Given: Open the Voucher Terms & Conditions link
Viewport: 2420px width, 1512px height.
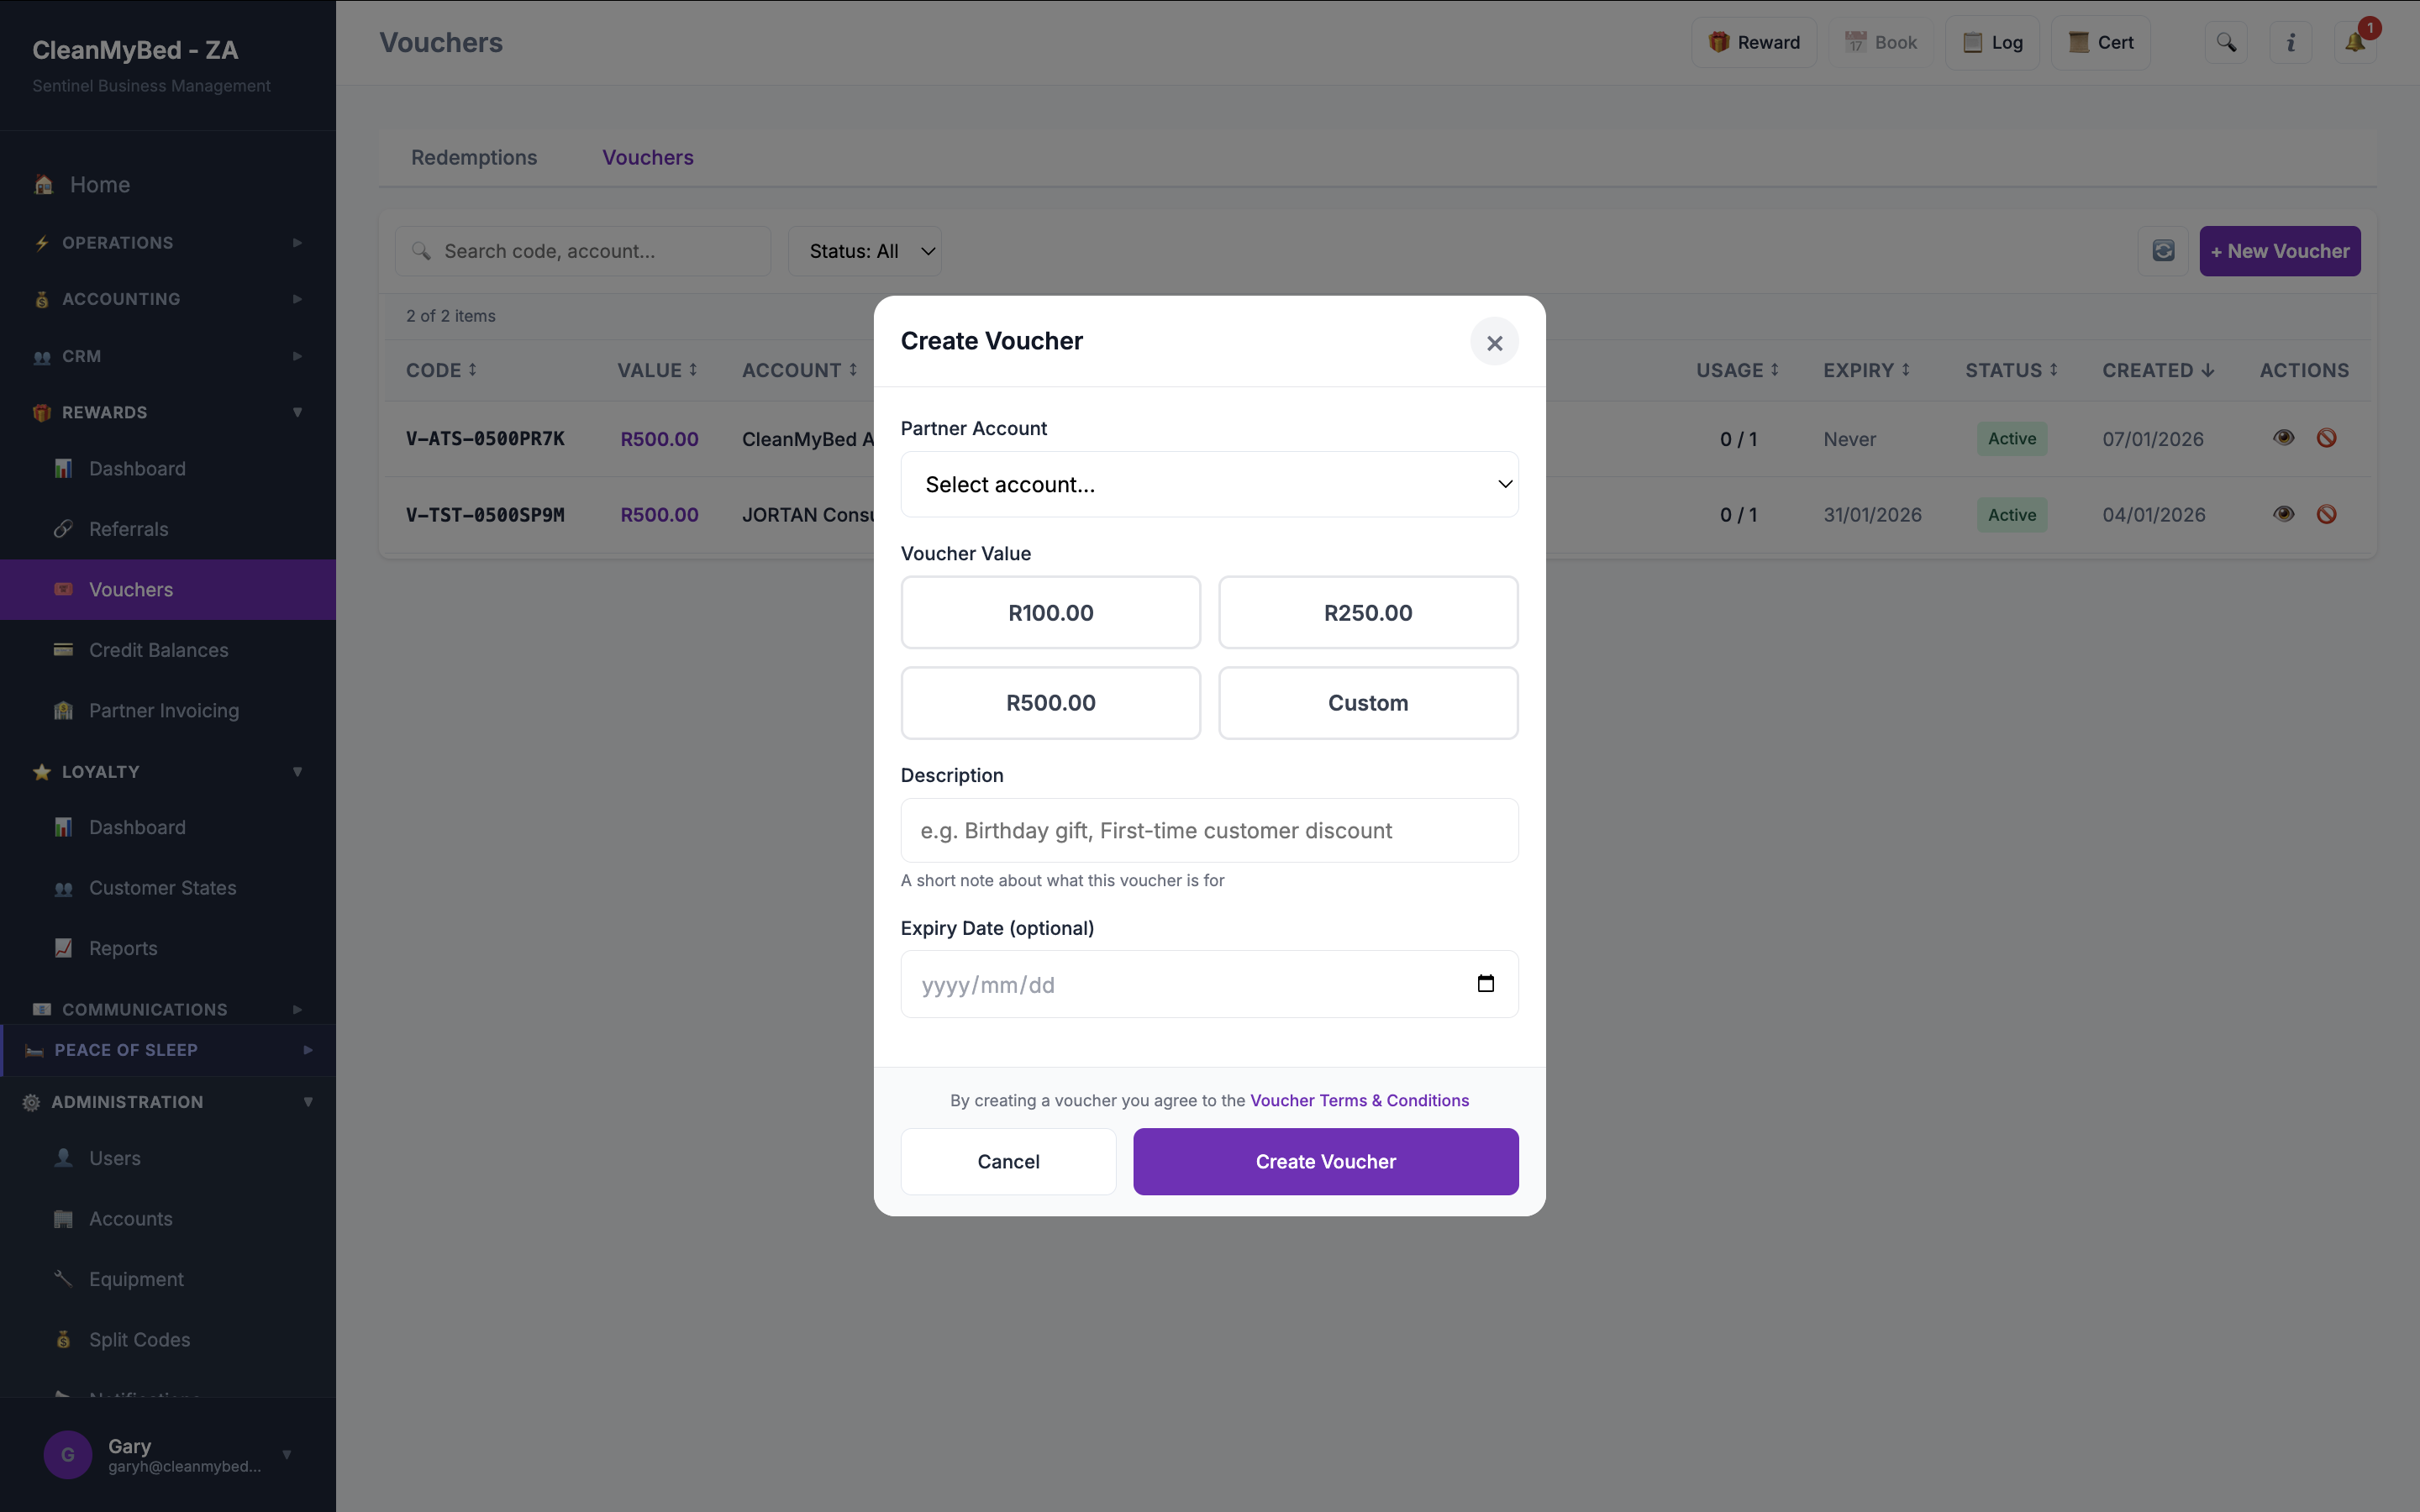Looking at the screenshot, I should 1359,1100.
